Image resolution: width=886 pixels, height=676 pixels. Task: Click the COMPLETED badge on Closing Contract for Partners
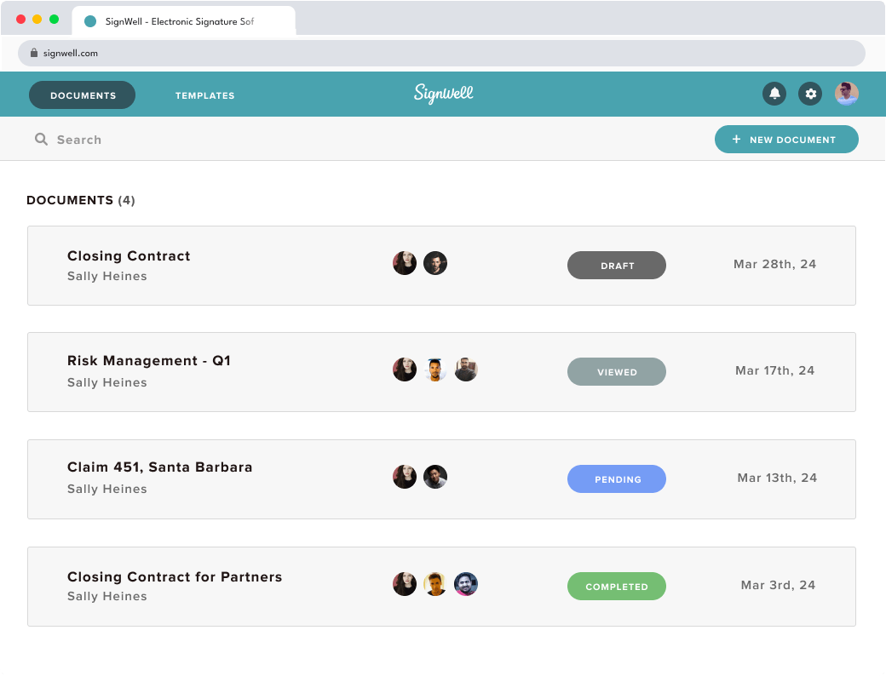click(x=616, y=586)
